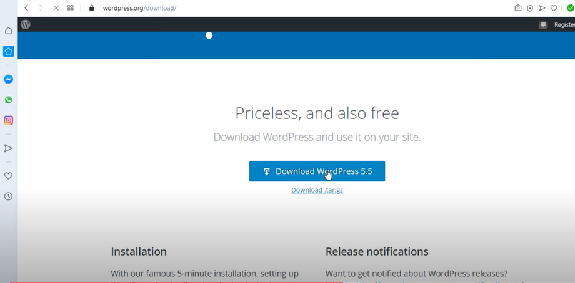Open Instagram in the sidebar

point(8,120)
